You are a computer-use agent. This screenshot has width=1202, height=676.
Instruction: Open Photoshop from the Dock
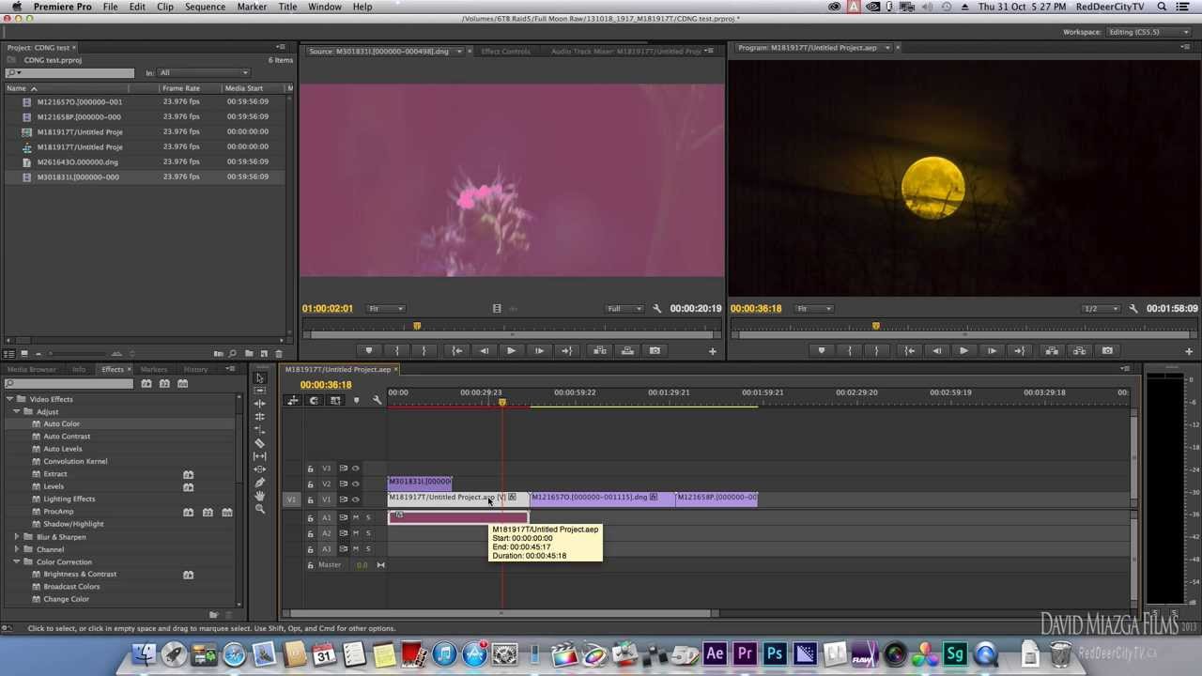(x=775, y=653)
